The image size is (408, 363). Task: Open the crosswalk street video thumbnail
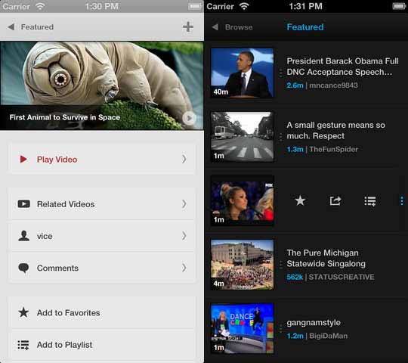tap(243, 137)
